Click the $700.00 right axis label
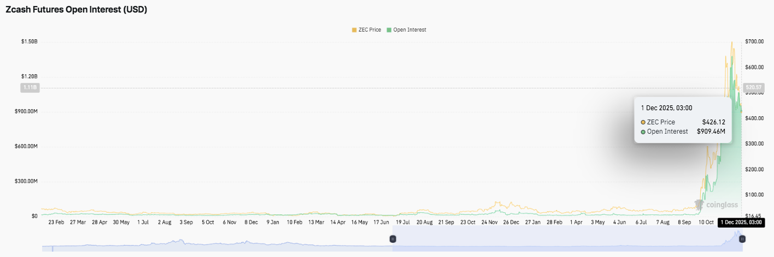774x257 pixels. tap(754, 42)
